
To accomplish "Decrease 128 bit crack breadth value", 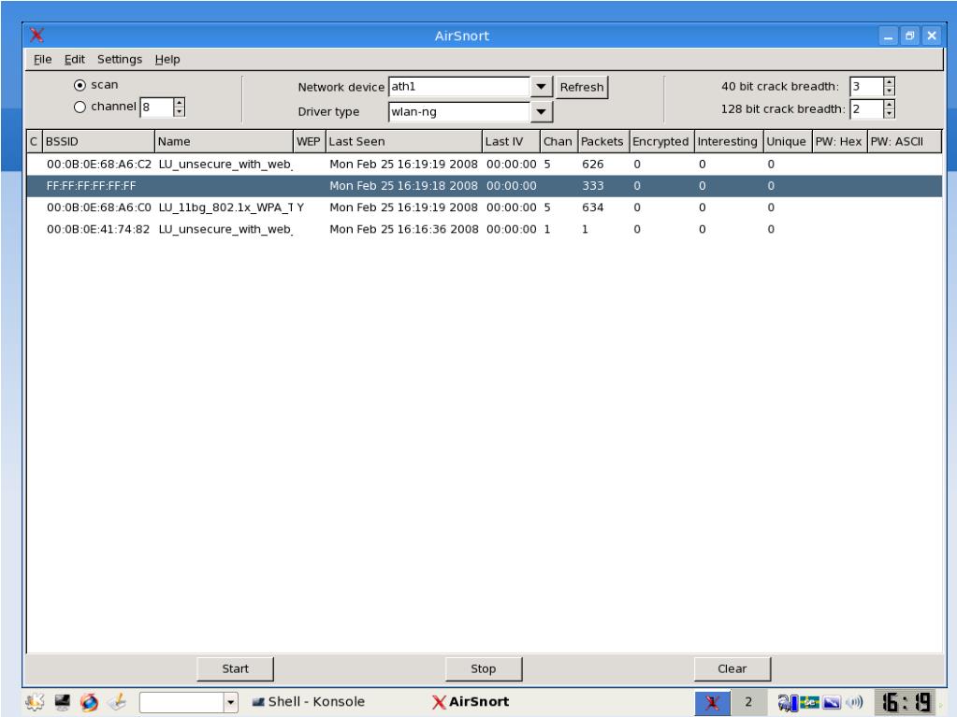I will click(890, 113).
